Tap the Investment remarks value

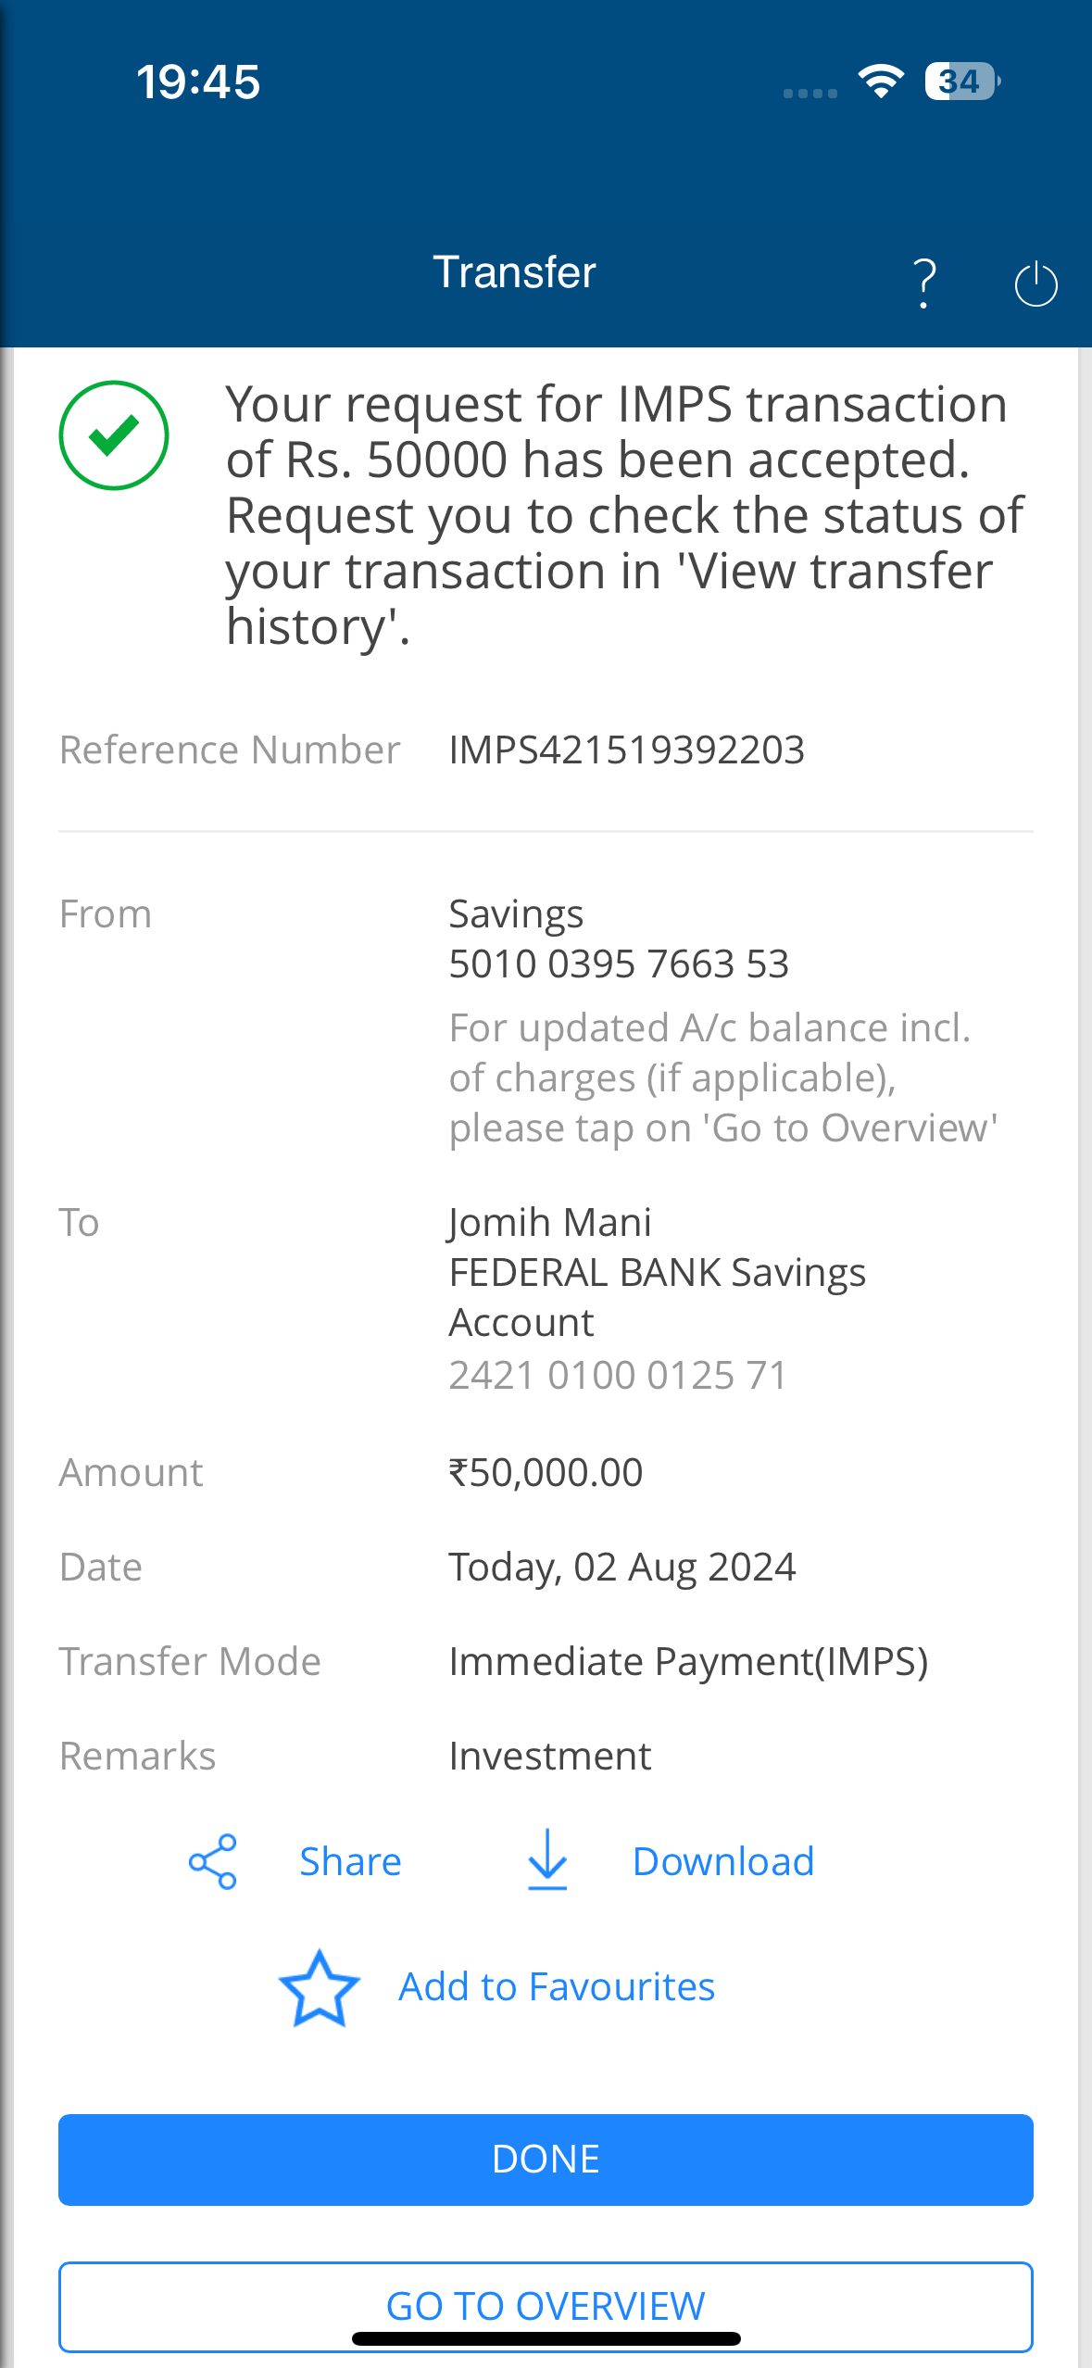(550, 1756)
